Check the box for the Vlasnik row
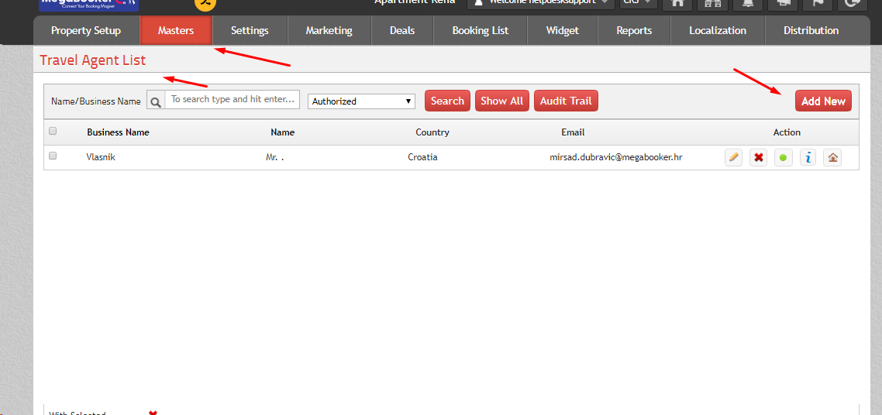882x415 pixels. (53, 156)
